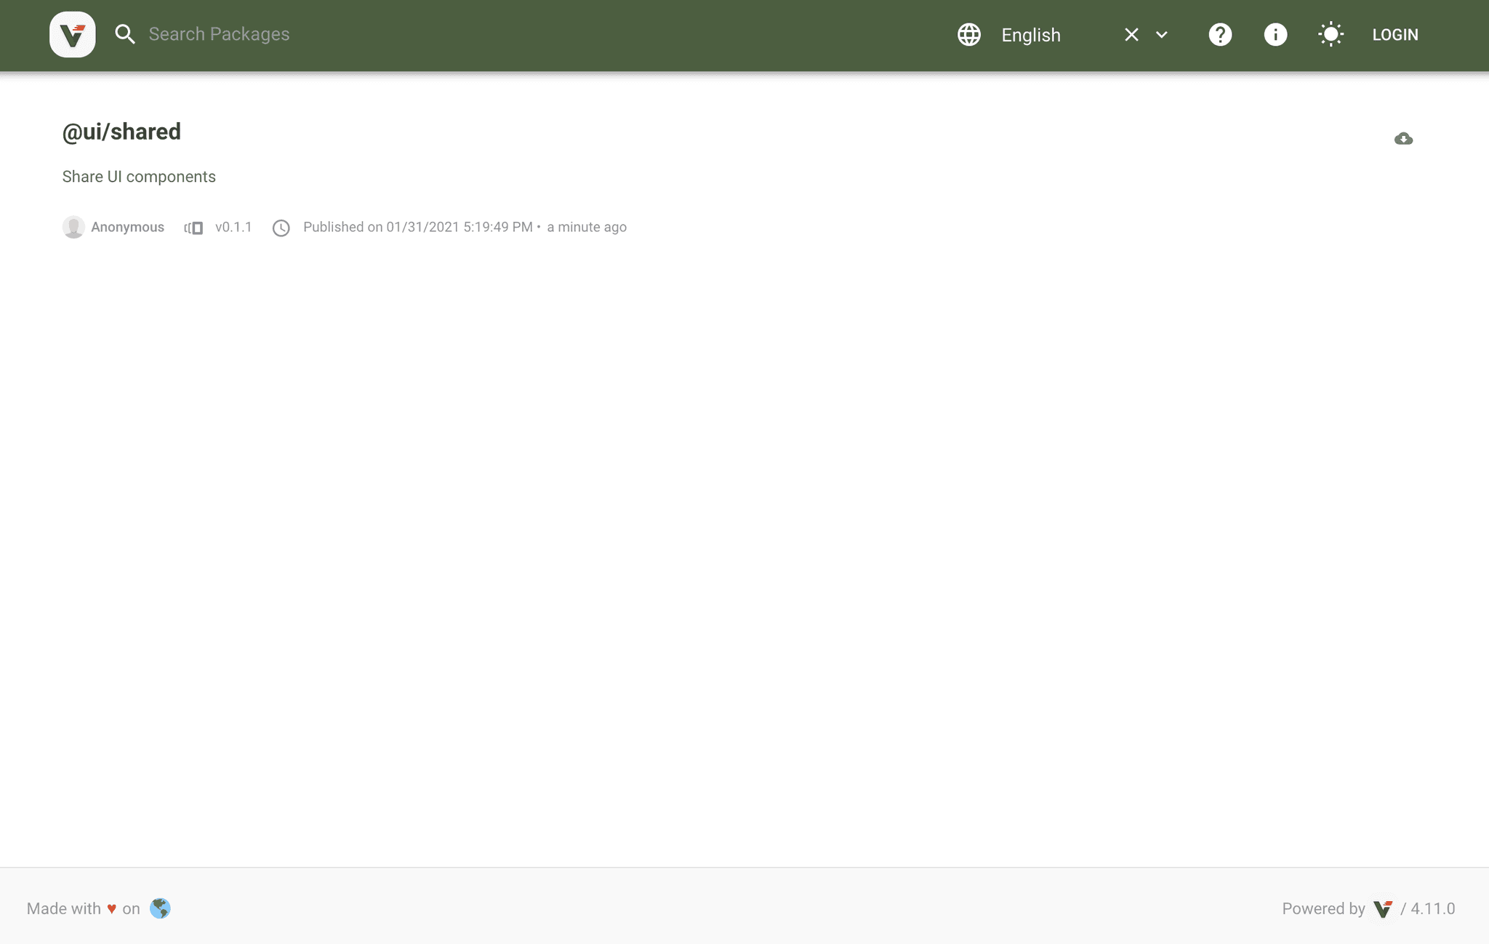The height and width of the screenshot is (944, 1489).
Task: Click the info icon in the header
Action: point(1275,34)
